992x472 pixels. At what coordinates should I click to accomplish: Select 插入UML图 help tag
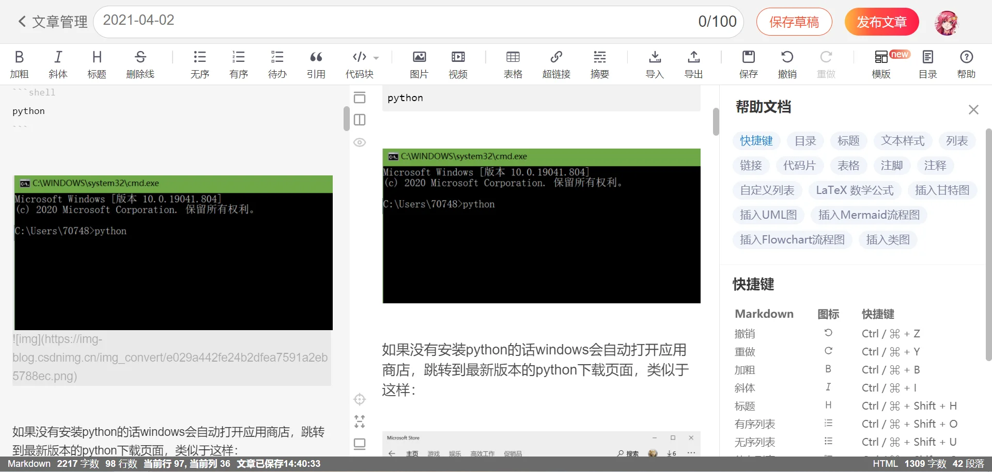point(768,215)
